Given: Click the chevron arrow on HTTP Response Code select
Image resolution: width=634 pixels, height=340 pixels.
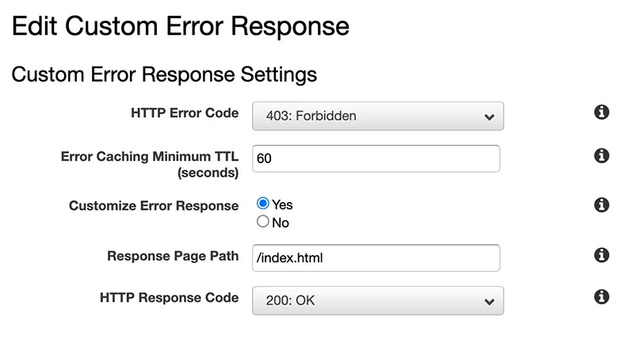Looking at the screenshot, I should 487,301.
